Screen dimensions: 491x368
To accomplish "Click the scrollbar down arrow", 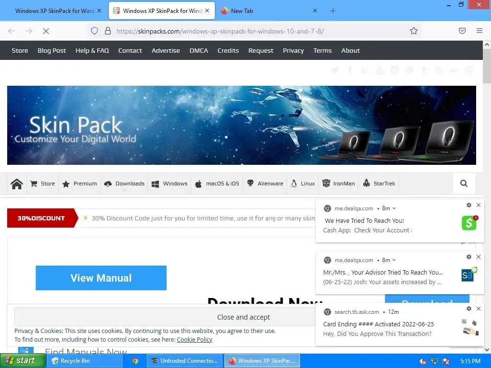I will pyautogui.click(x=487, y=349).
